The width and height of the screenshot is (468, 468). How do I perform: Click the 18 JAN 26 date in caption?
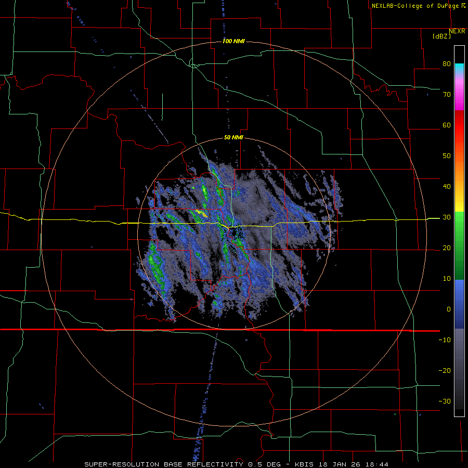tap(339, 464)
